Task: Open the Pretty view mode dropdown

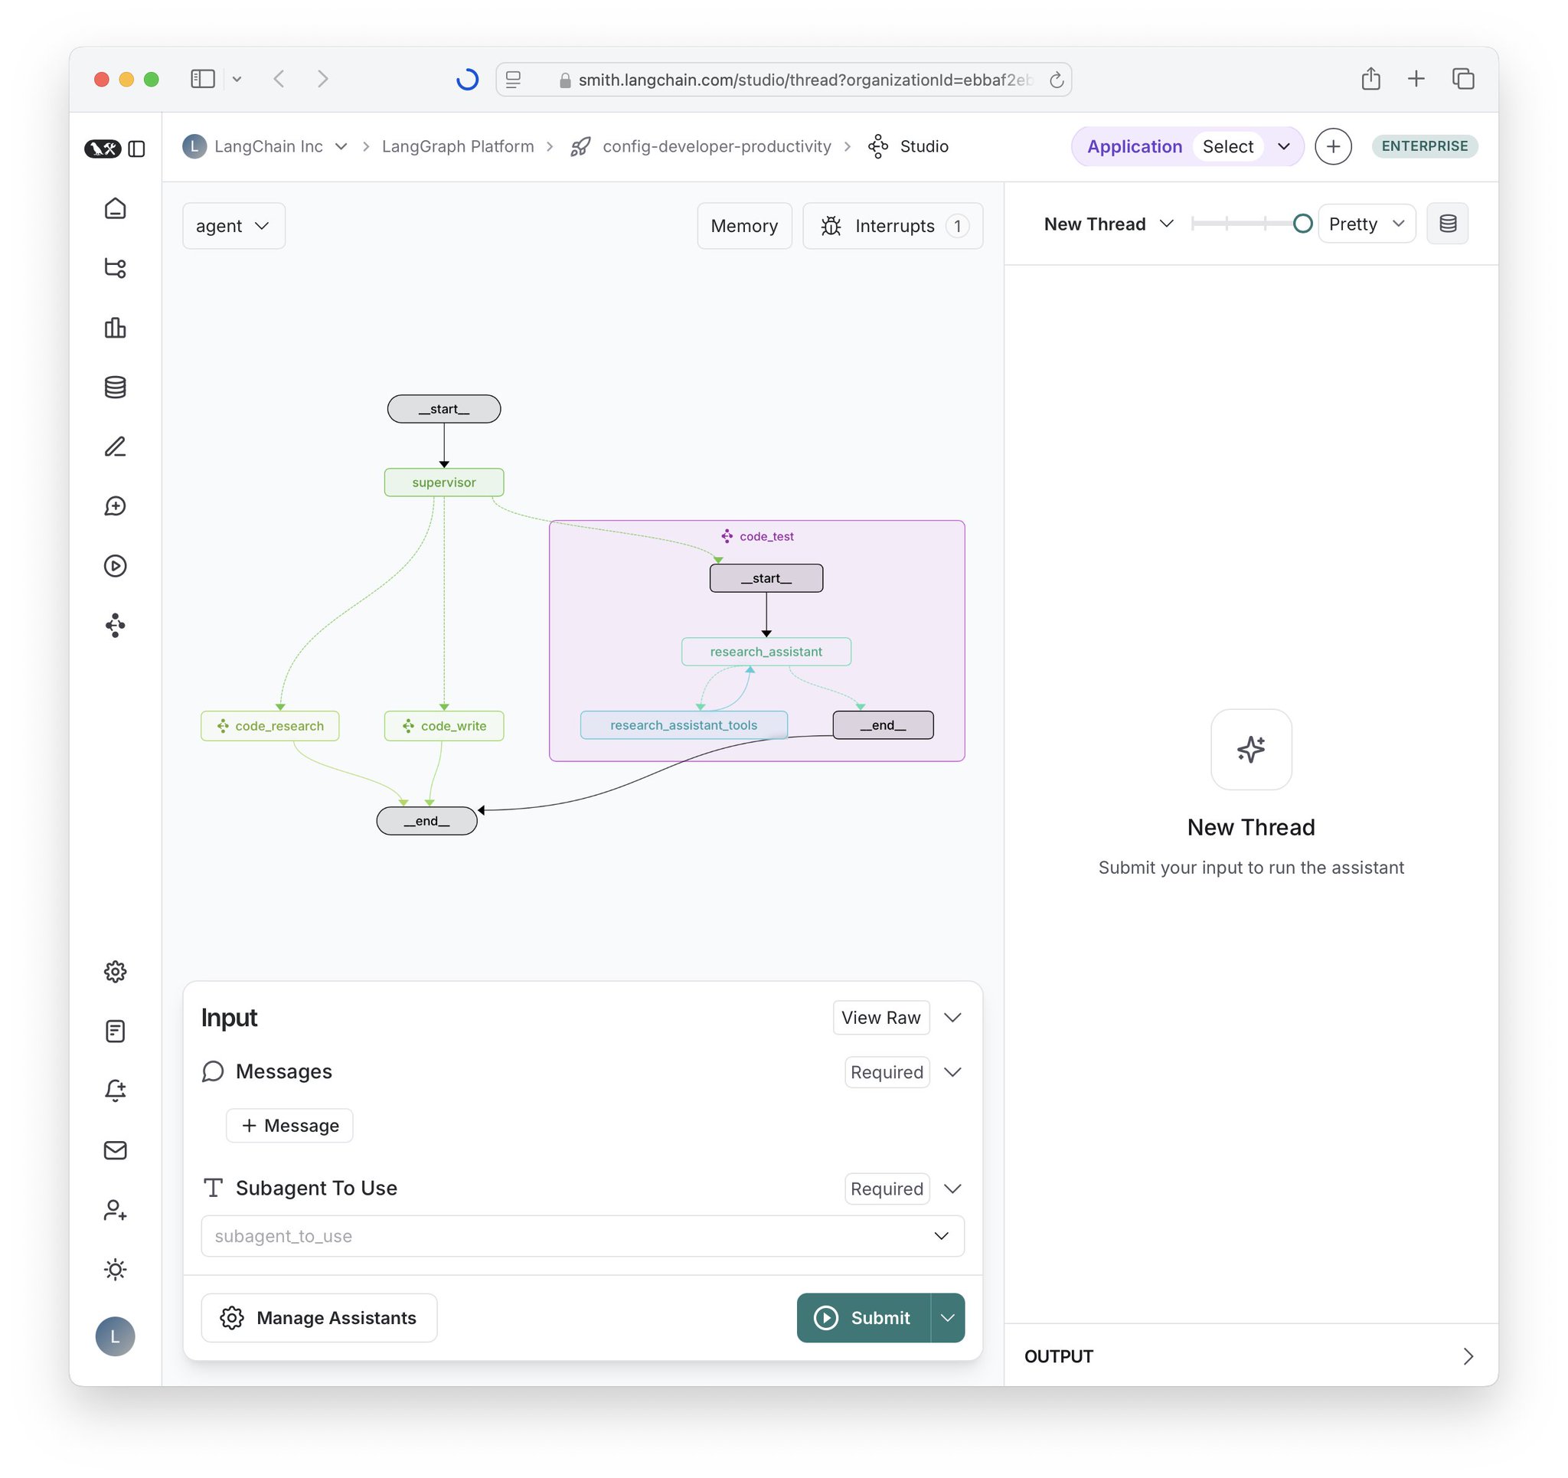Action: point(1366,224)
